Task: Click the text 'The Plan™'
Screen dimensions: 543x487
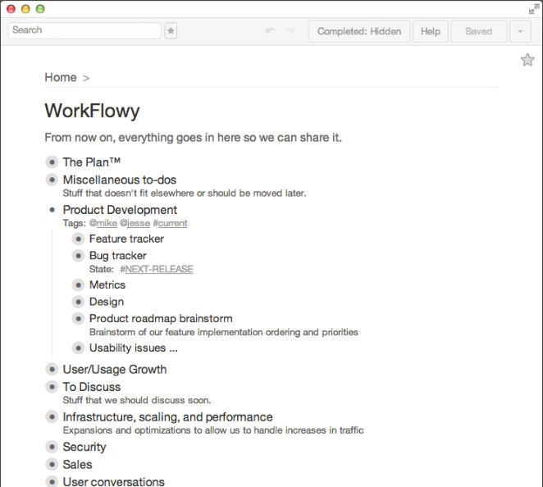Action: (x=91, y=162)
